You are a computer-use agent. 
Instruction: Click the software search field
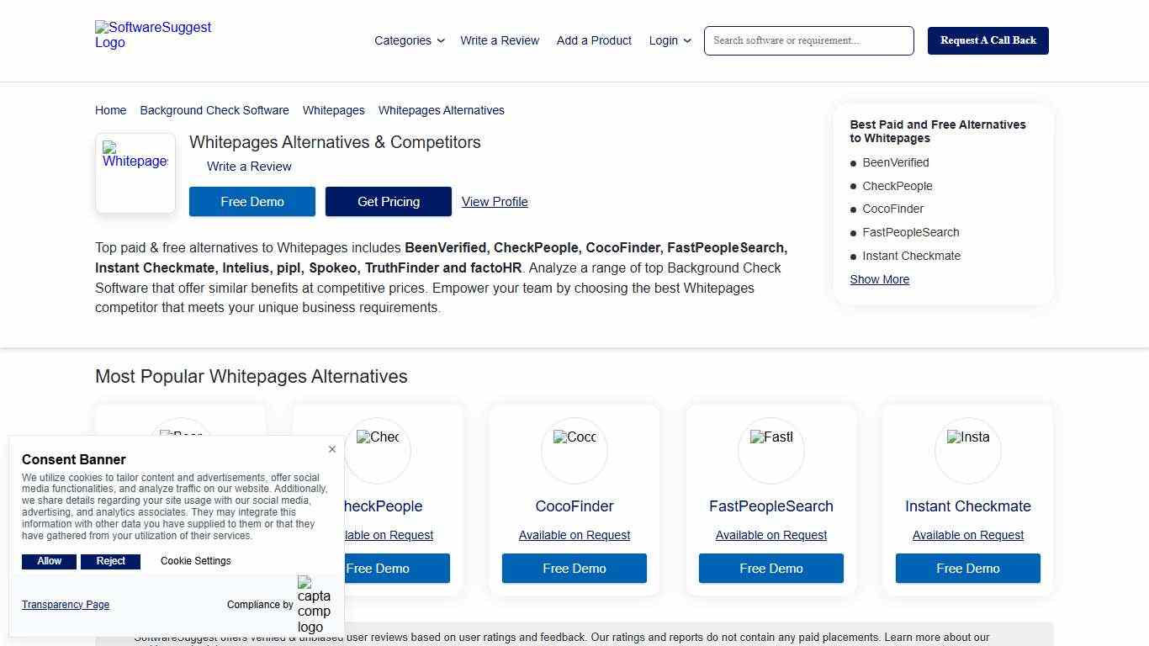click(x=807, y=40)
